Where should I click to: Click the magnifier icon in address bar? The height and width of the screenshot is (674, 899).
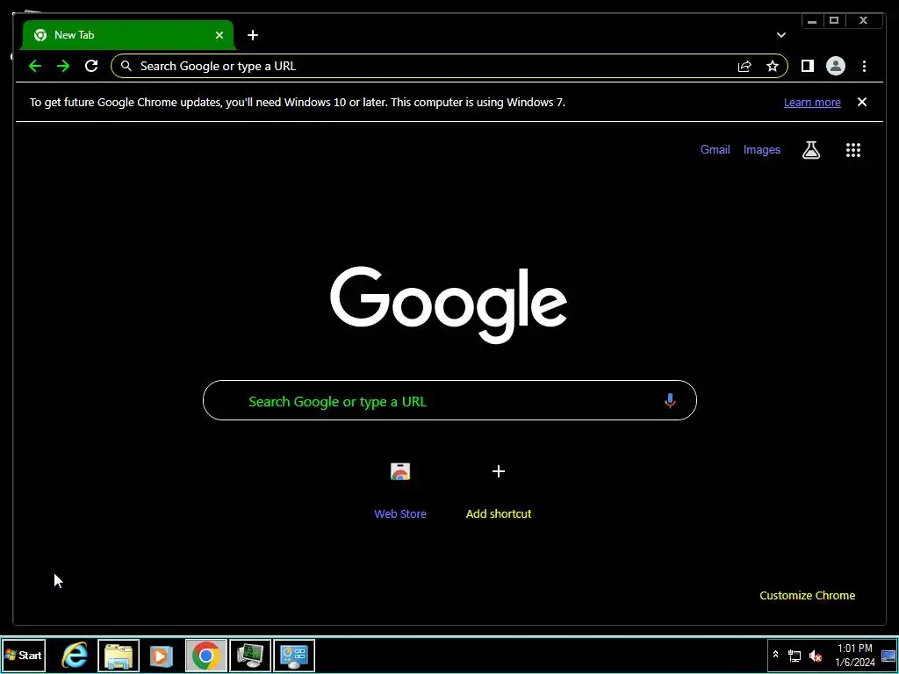[x=126, y=66]
